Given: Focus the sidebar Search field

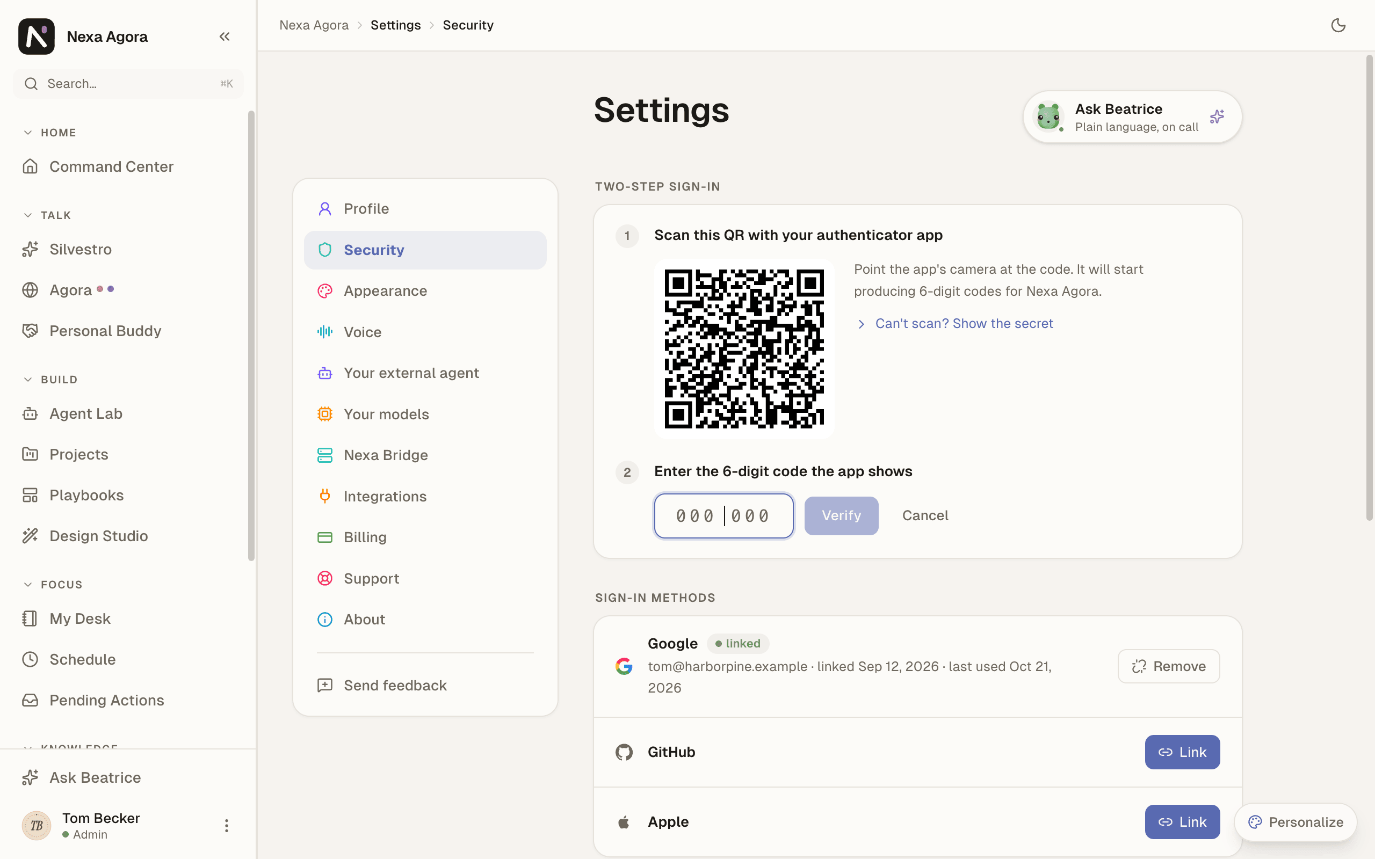Looking at the screenshot, I should click(x=128, y=84).
